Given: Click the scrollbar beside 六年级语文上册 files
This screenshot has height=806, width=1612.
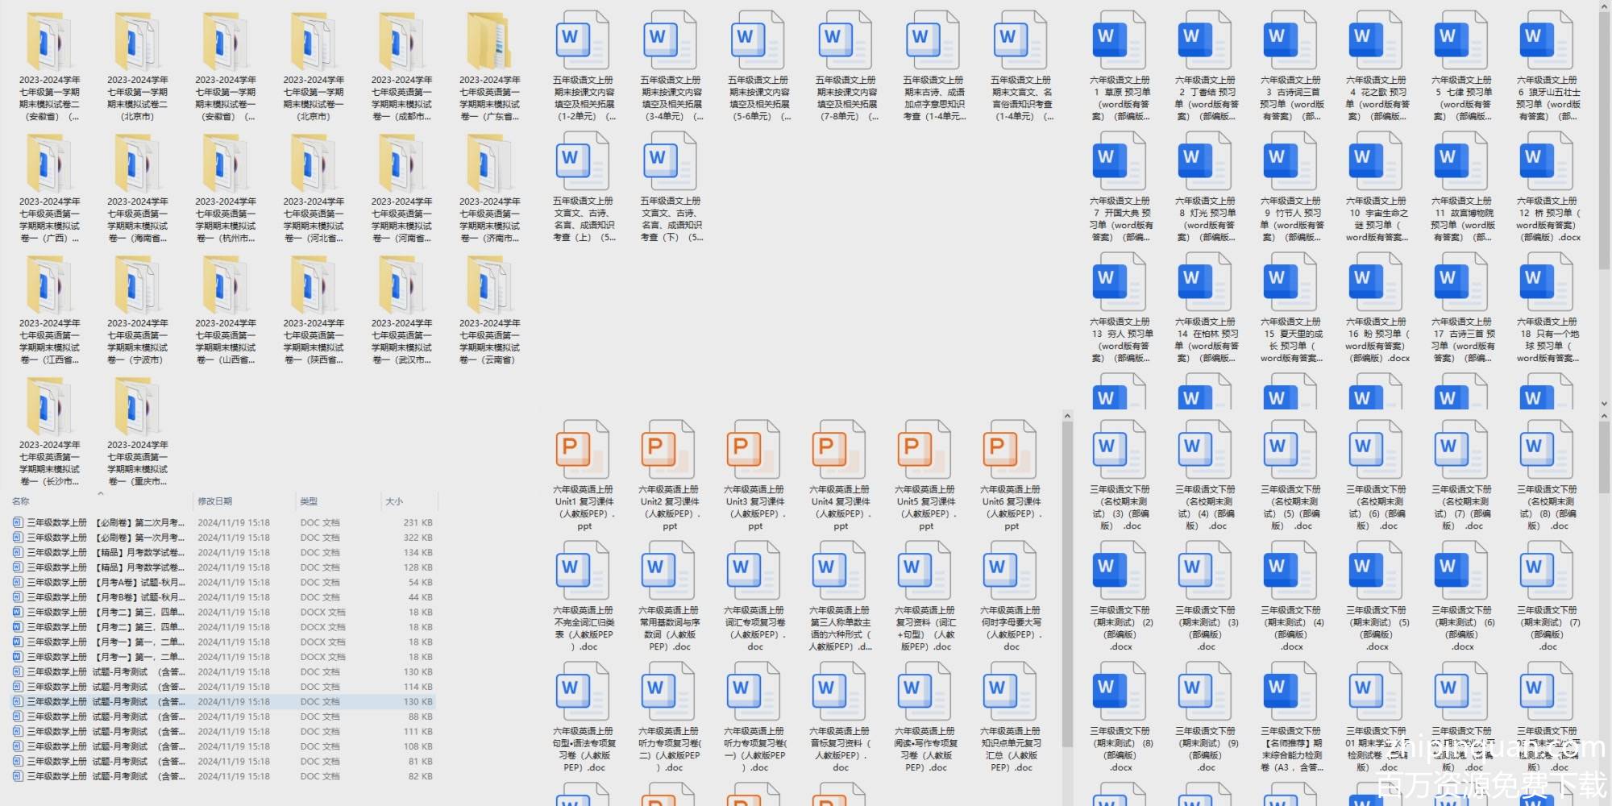Looking at the screenshot, I should coord(1604,141).
